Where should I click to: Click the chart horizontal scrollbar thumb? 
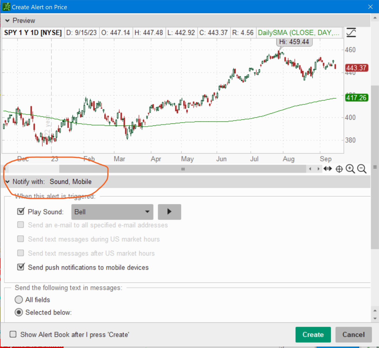coord(183,169)
